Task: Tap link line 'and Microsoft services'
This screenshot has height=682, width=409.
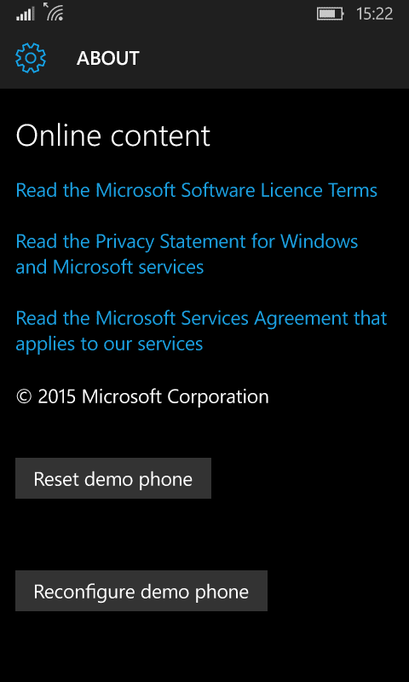Action: 110,267
